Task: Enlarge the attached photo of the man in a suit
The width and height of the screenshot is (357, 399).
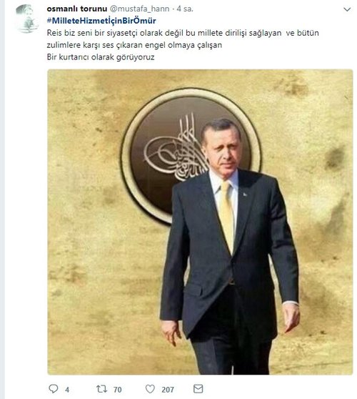Action: [x=200, y=222]
